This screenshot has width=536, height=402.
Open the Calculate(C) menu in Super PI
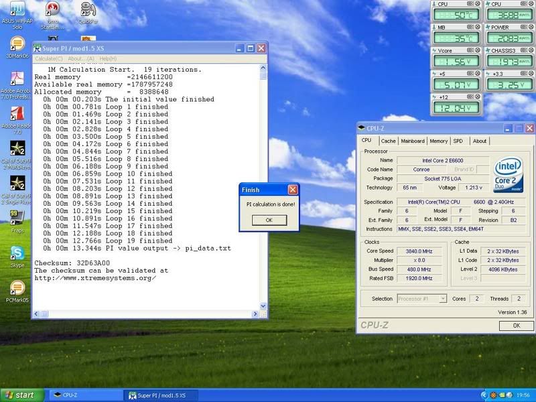point(48,59)
